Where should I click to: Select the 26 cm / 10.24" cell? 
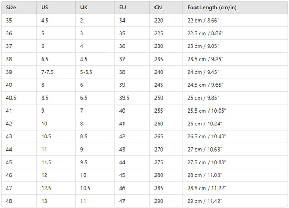235,124
